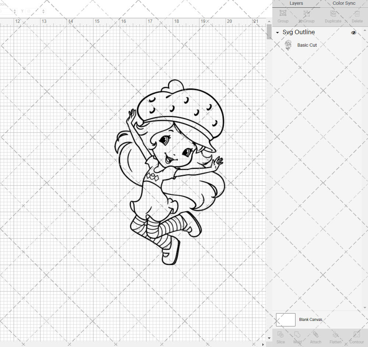Decrease X position with the down stepper
The height and width of the screenshot is (347, 368).
point(15,12)
